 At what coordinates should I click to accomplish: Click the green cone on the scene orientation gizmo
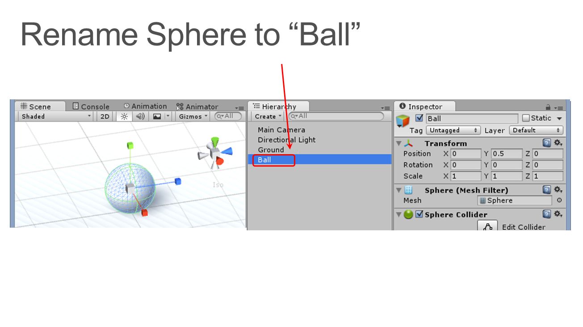215,142
